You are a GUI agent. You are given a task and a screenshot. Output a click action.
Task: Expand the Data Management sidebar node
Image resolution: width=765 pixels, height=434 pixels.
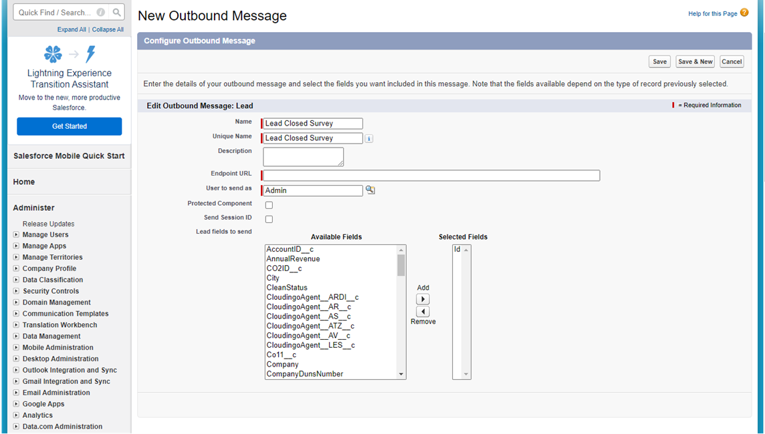(x=17, y=337)
